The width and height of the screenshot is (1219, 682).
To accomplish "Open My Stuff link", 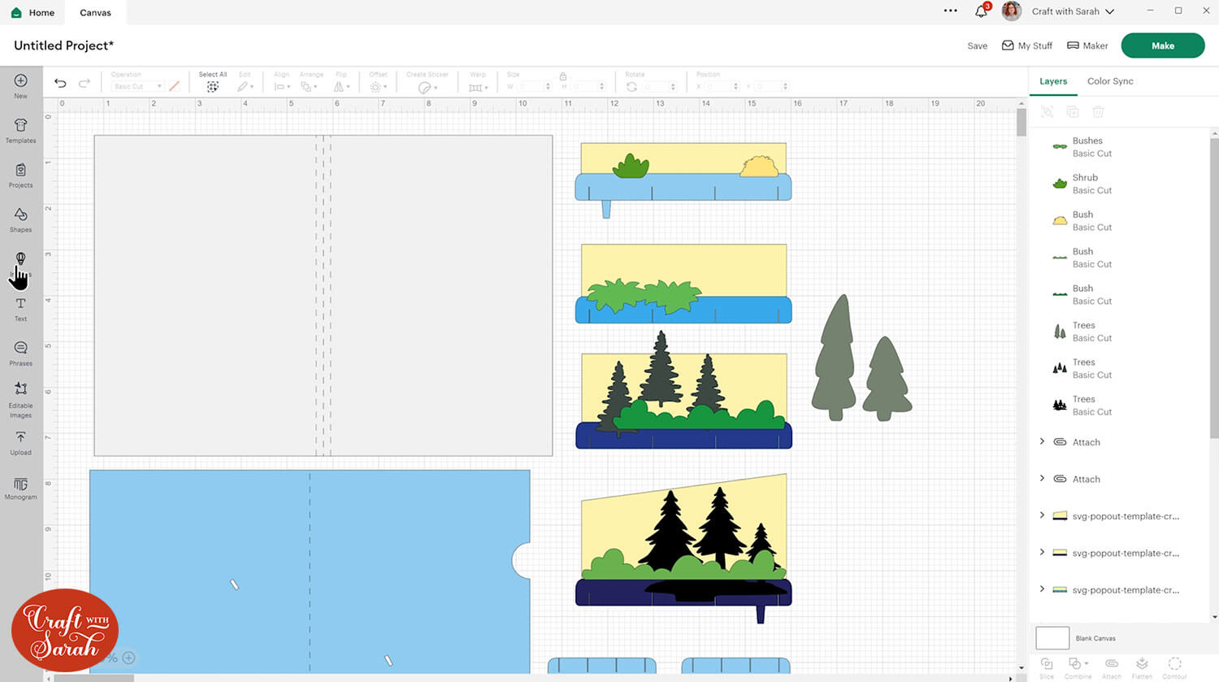I will [1027, 46].
